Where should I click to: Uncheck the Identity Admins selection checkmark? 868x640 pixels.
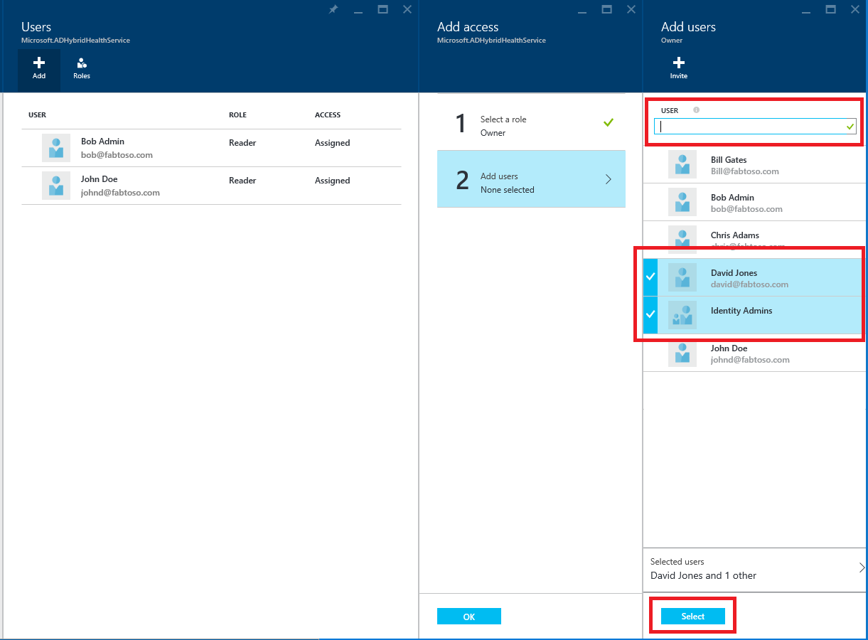pos(650,314)
